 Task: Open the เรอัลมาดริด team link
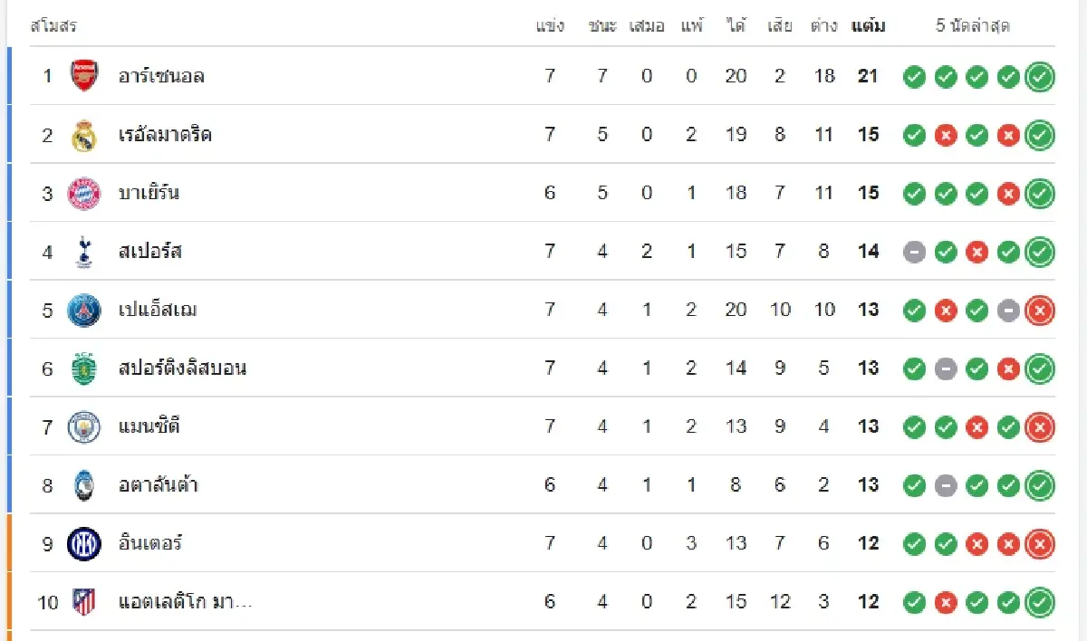coord(165,135)
